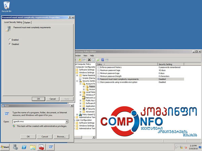Screen dimensions: 202x151
Task: Click OK in the properties dialog
Action: (x=38, y=99)
